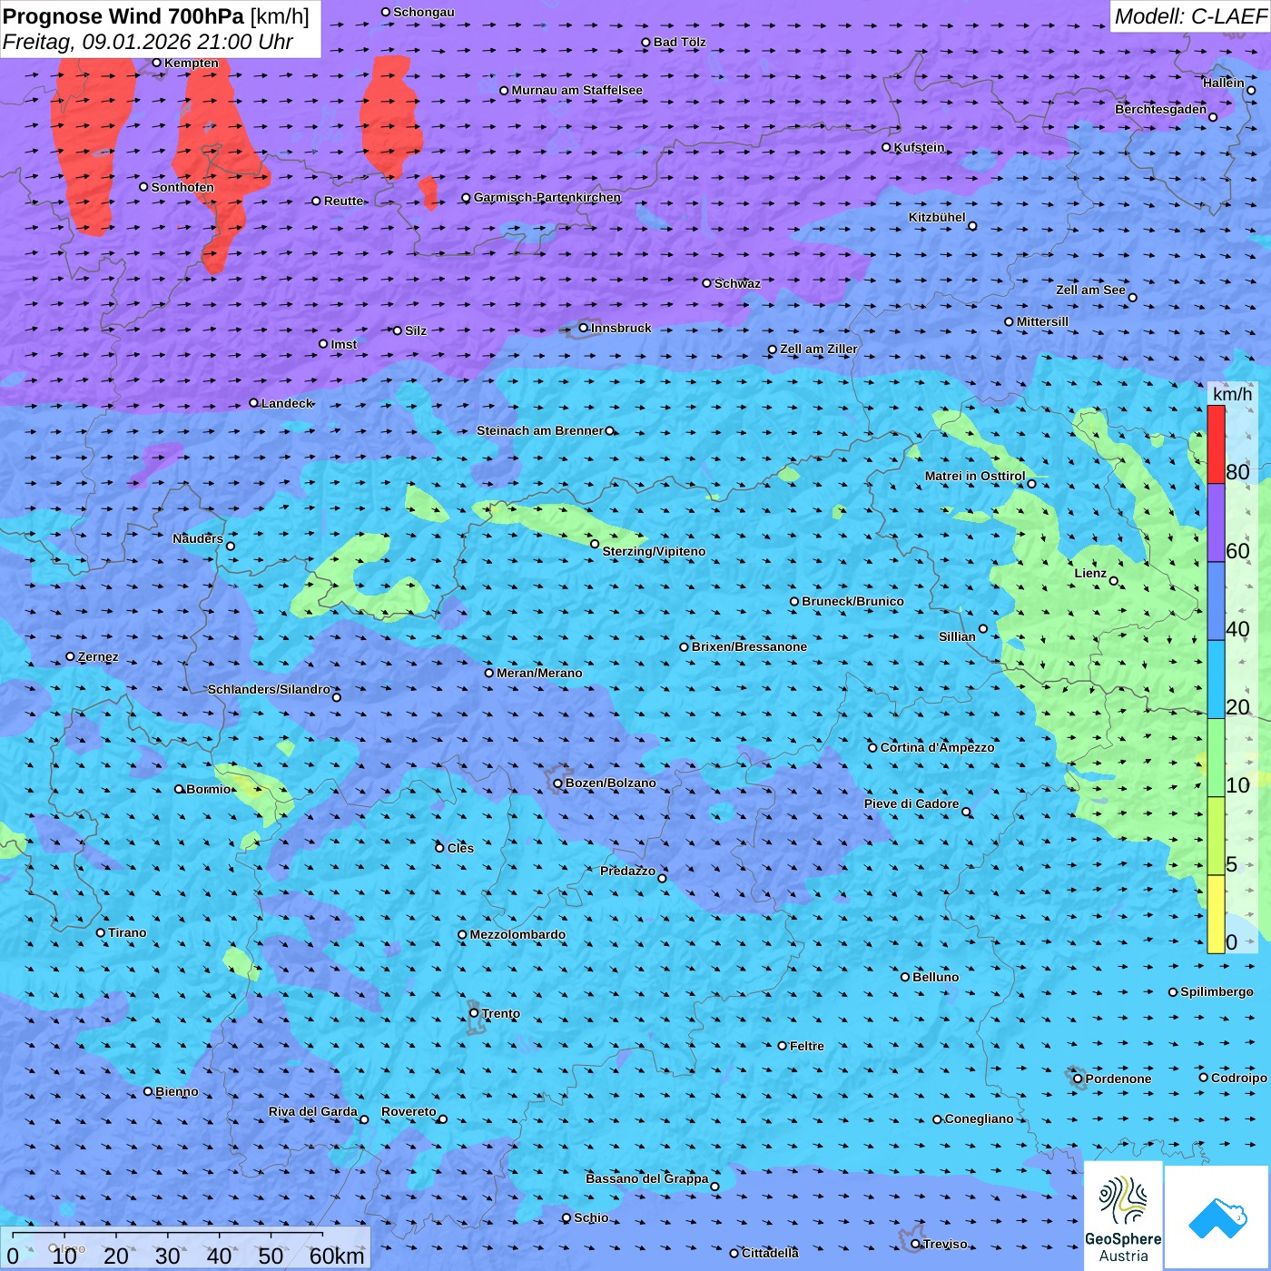The height and width of the screenshot is (1271, 1271).
Task: Choose the green 10–20 km/h legend swatch
Action: point(1216,758)
